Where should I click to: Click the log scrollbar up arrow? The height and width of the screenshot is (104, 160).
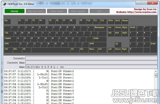[156, 71]
